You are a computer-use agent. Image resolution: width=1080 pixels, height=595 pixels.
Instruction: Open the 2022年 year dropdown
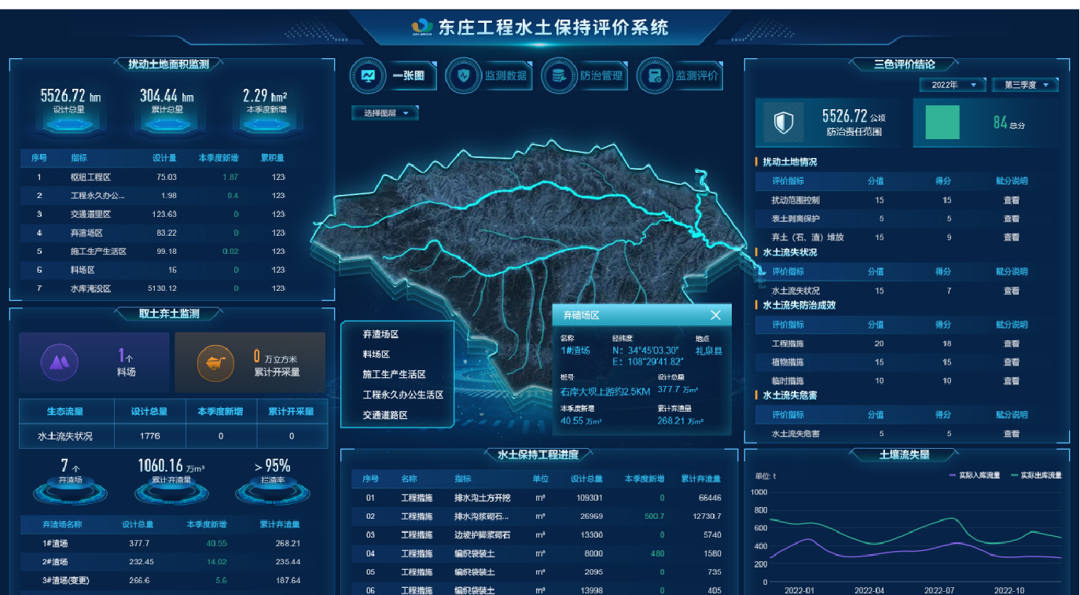(953, 85)
